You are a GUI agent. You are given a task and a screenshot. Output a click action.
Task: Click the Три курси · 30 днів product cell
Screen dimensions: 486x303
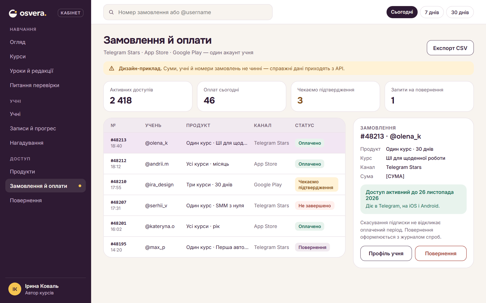(x=209, y=185)
